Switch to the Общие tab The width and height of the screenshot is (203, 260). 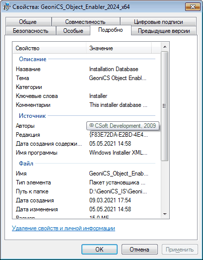(28, 22)
